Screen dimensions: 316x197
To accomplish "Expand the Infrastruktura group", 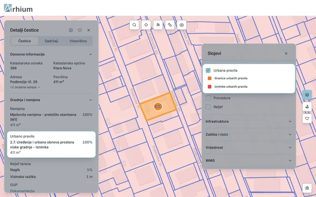I will click(x=249, y=121).
